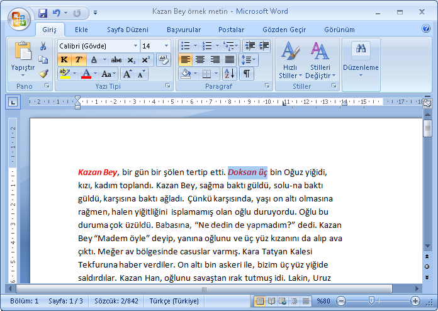Open the Postalar tab
Viewport: 438px width, 311px height.
click(232, 30)
